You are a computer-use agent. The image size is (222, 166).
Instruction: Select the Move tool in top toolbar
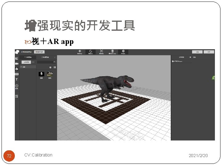(80, 52)
